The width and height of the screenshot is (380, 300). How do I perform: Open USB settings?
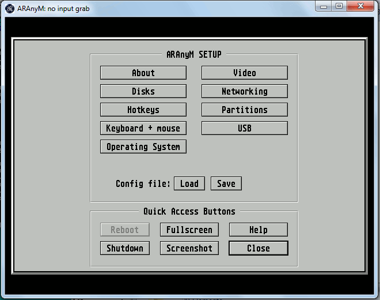[x=245, y=128]
